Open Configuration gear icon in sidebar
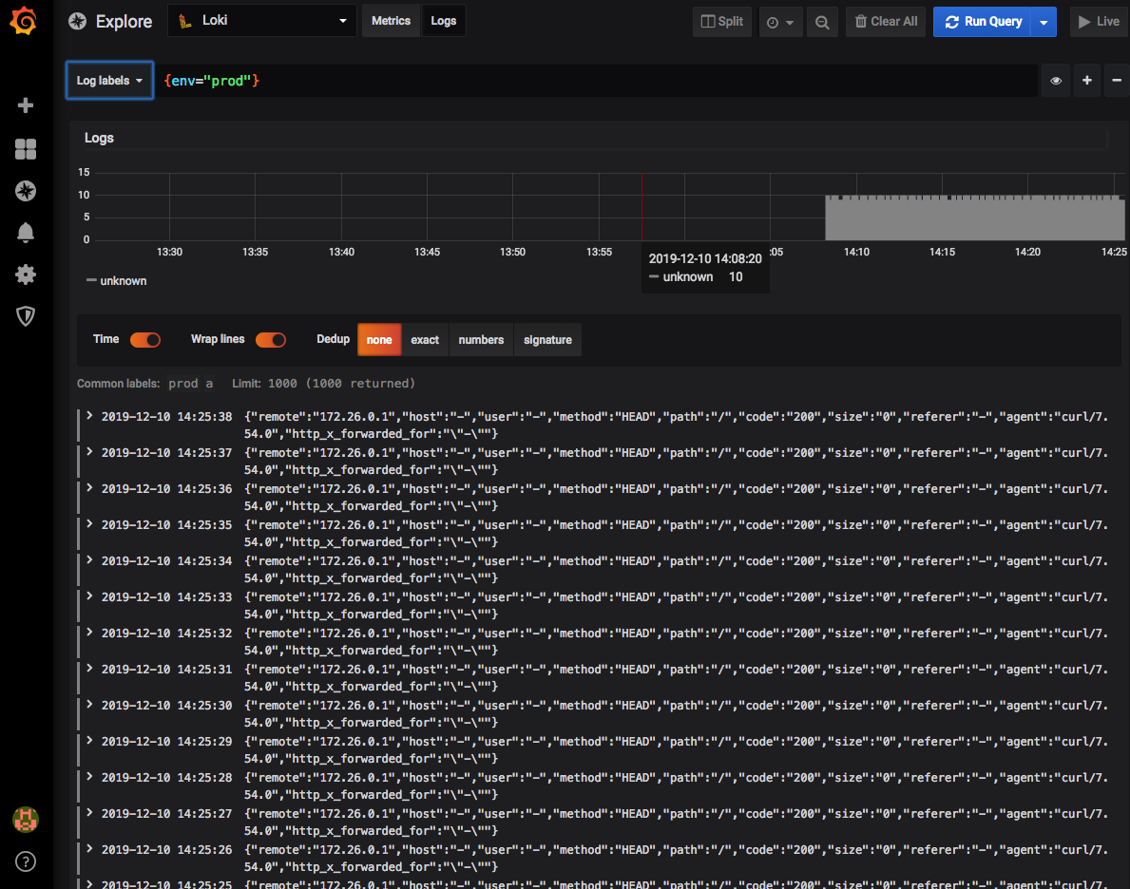The image size is (1130, 889). pyautogui.click(x=26, y=274)
